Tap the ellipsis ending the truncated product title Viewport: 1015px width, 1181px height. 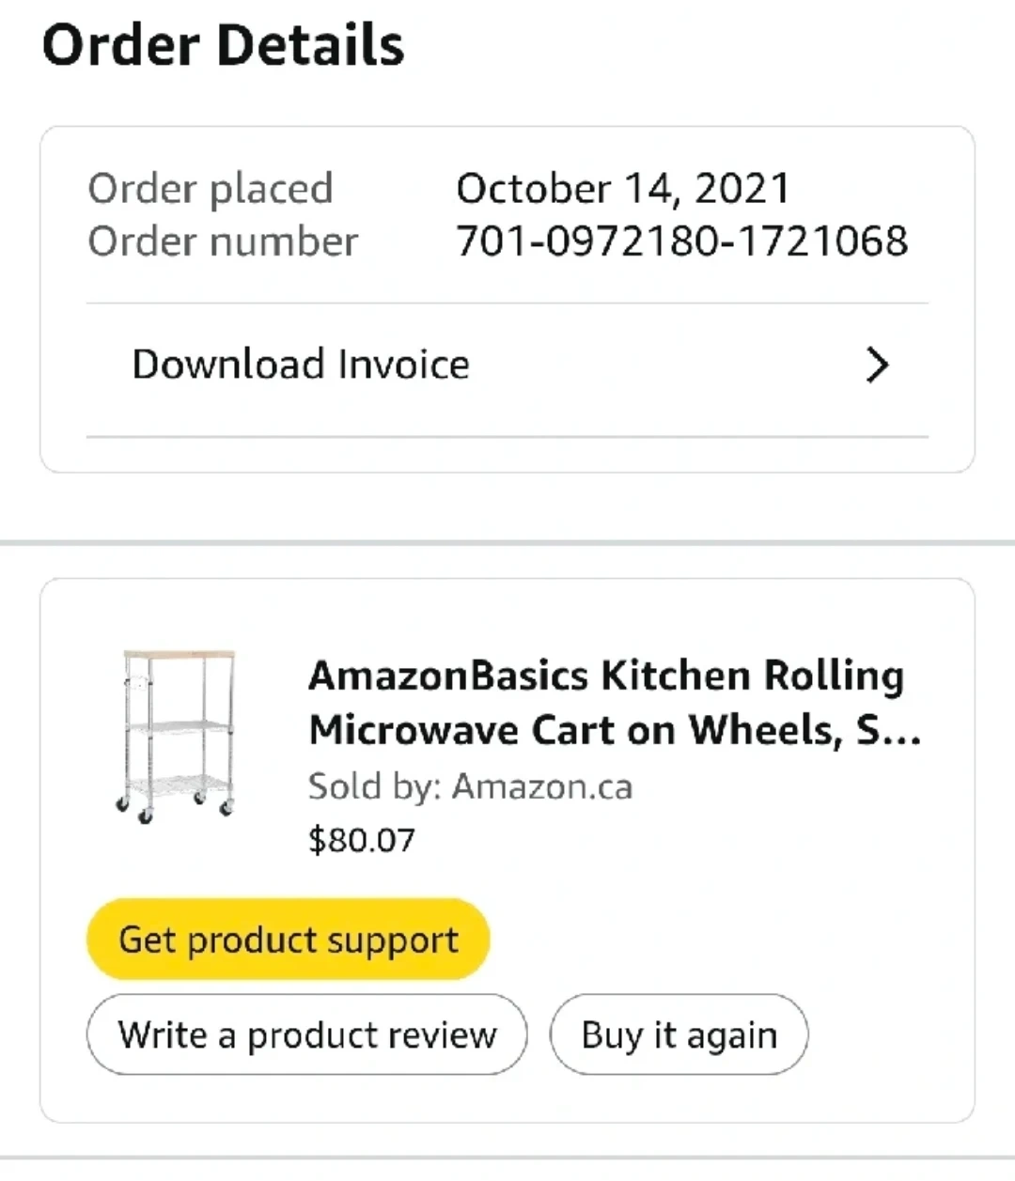[x=904, y=732]
